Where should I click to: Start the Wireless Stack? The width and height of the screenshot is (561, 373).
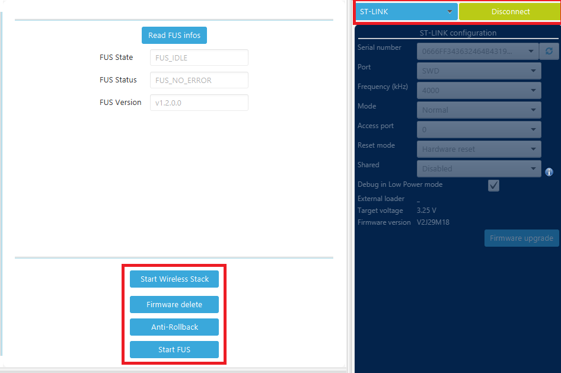pyautogui.click(x=174, y=279)
